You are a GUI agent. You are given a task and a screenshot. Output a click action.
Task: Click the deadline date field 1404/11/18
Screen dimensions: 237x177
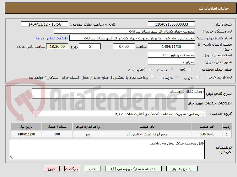[x=171, y=46]
